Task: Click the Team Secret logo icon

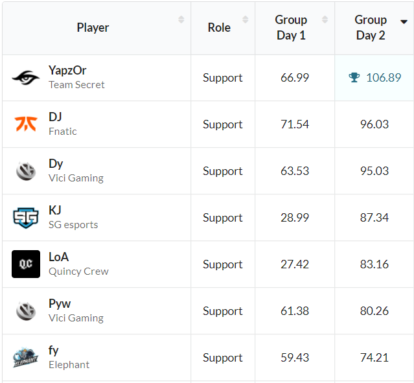Action: click(26, 78)
